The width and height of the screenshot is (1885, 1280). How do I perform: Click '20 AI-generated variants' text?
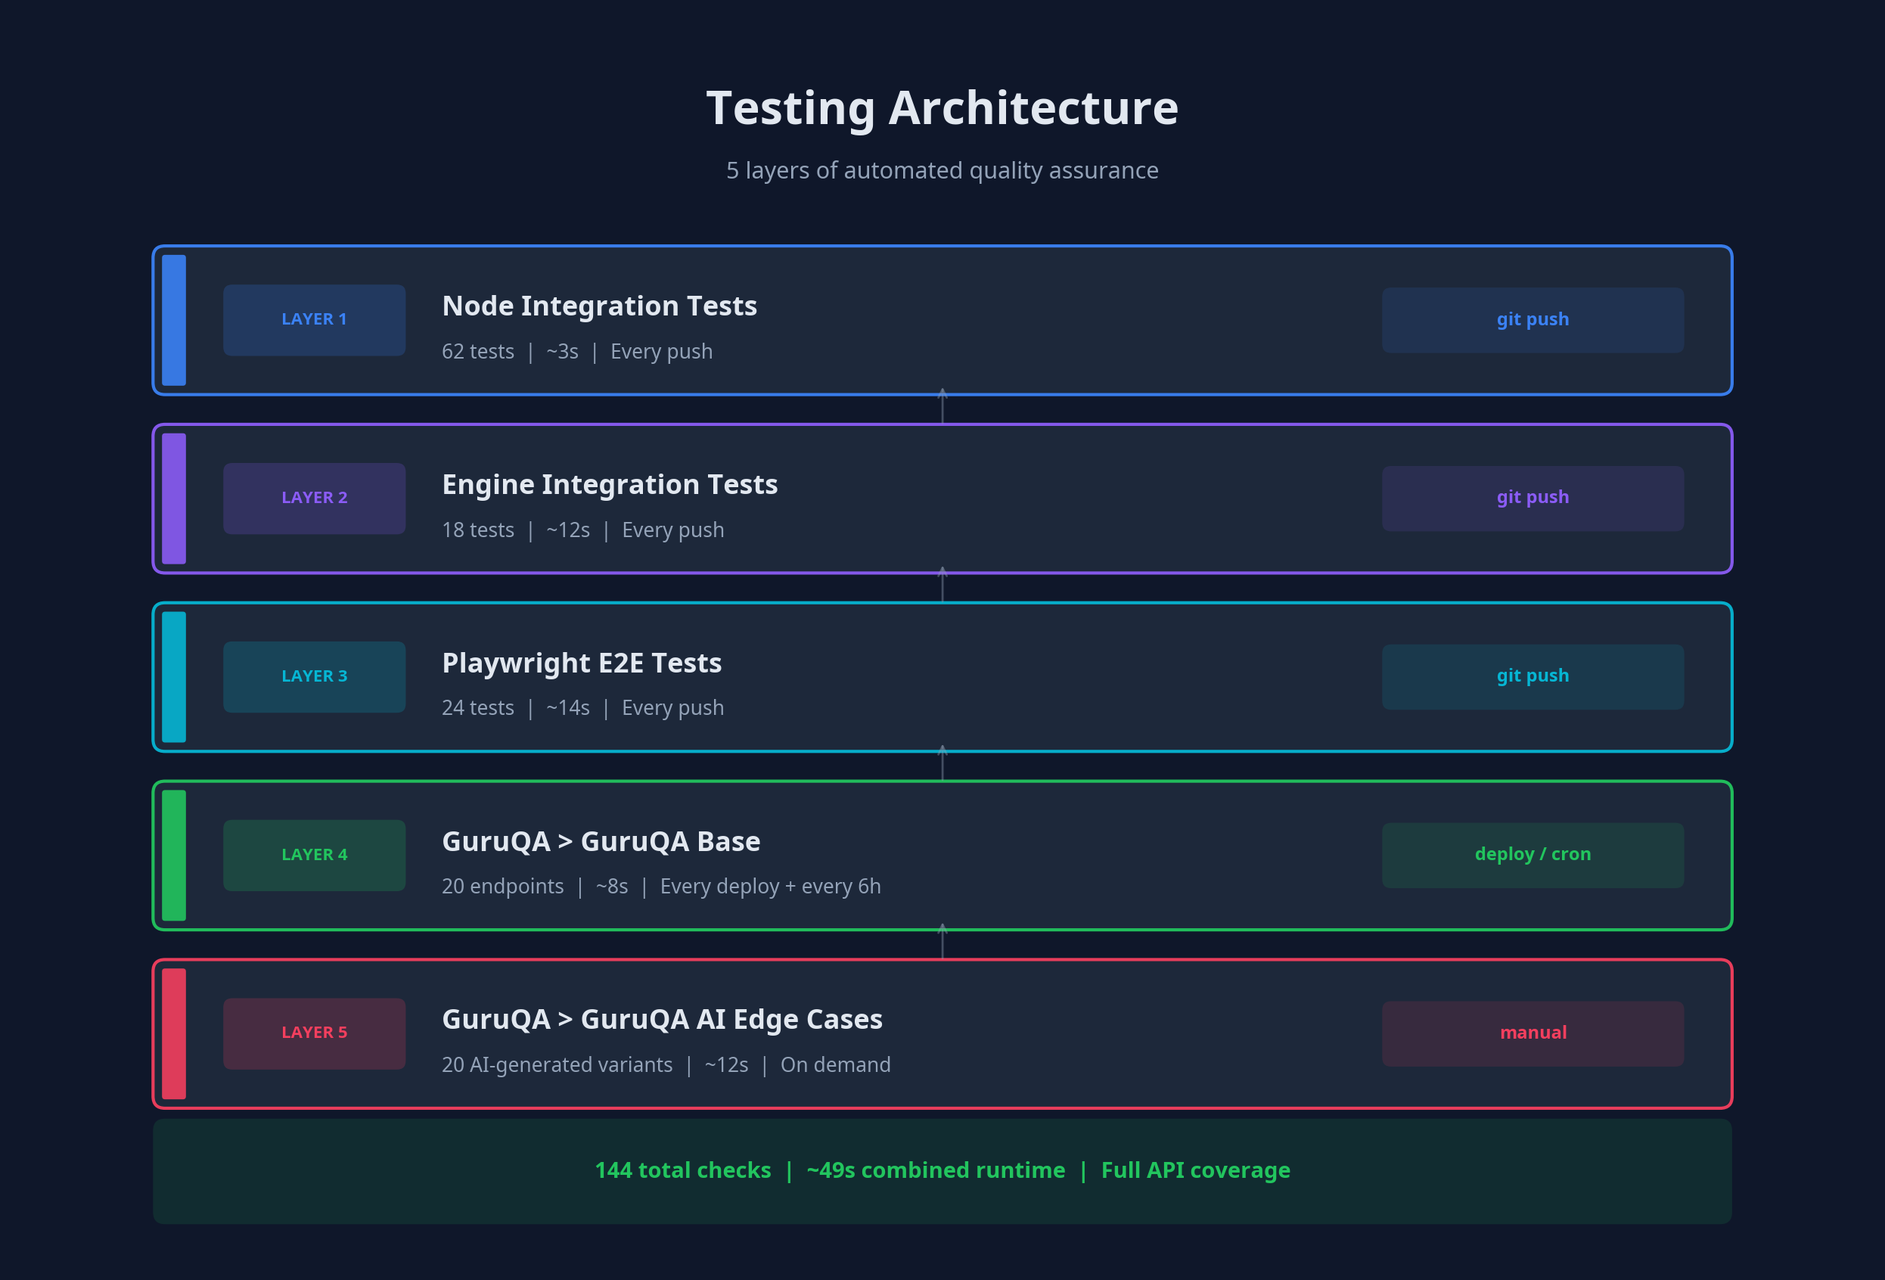pos(557,1065)
